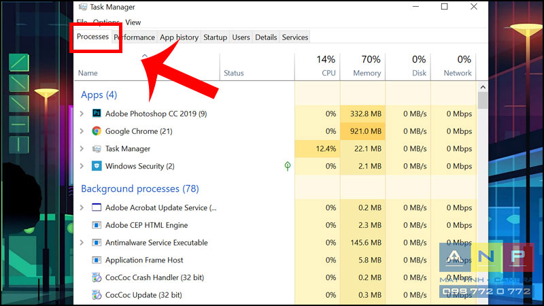544x306 pixels.
Task: Sort by the Memory column header
Action: [362, 67]
